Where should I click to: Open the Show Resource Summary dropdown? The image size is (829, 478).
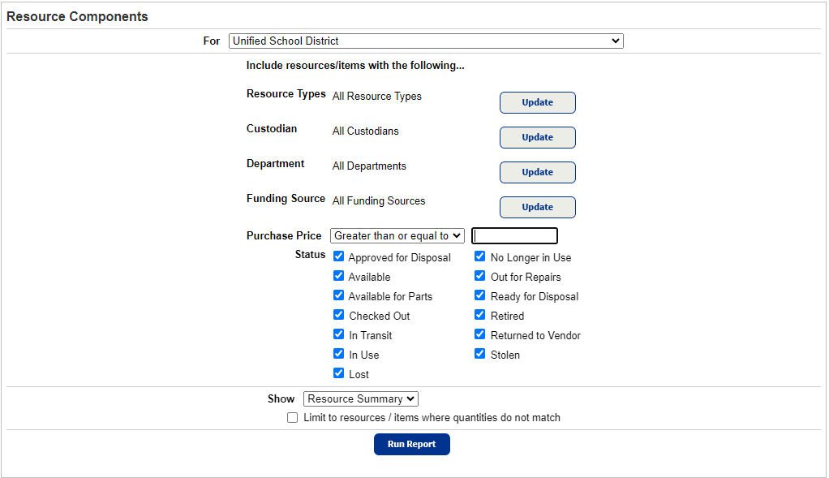pyautogui.click(x=360, y=398)
